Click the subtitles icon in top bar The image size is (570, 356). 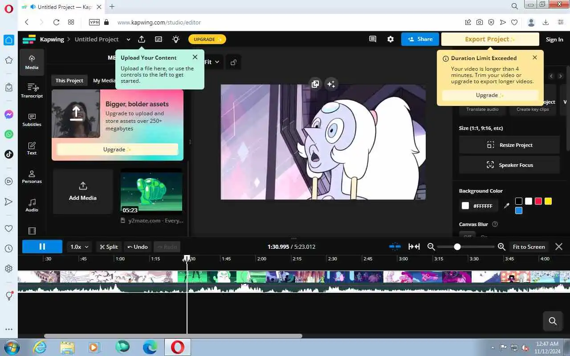pyautogui.click(x=159, y=39)
